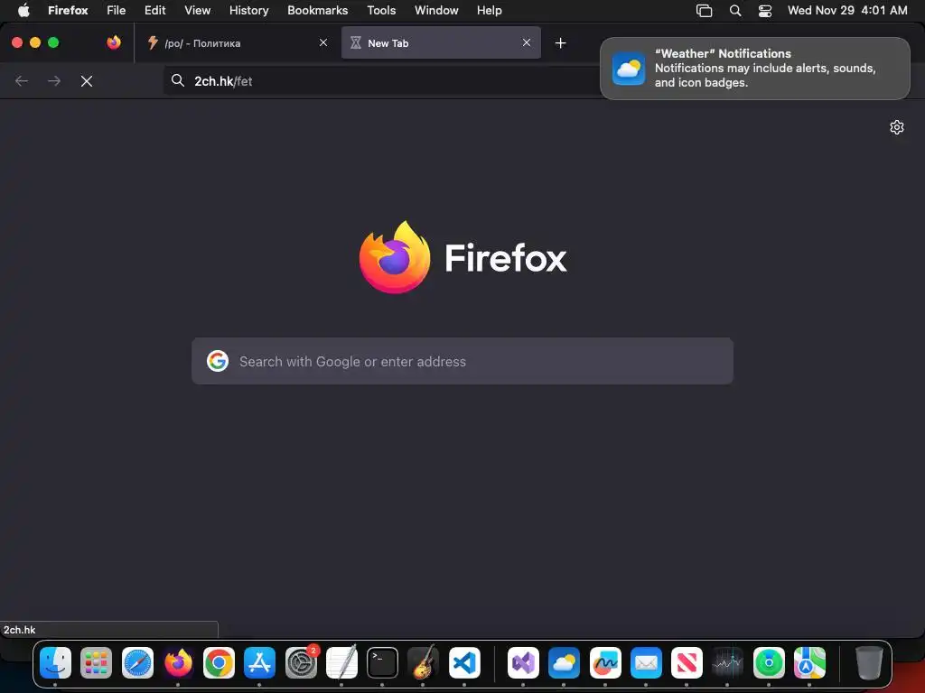
Task: Open Finder from the dock
Action: pyautogui.click(x=55, y=663)
